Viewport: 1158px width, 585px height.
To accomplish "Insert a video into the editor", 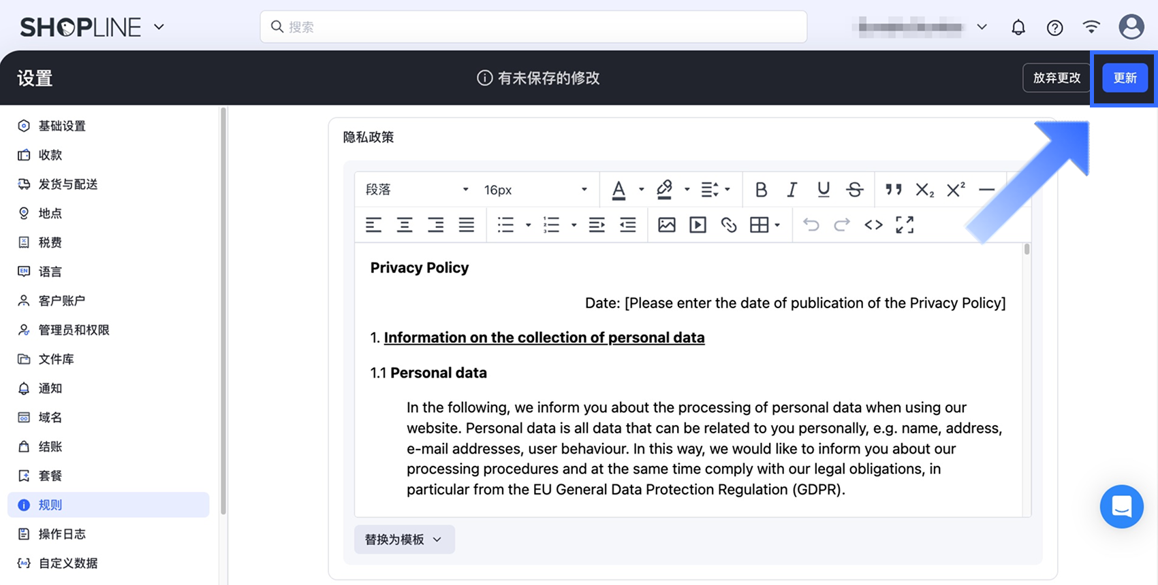I will click(x=698, y=225).
